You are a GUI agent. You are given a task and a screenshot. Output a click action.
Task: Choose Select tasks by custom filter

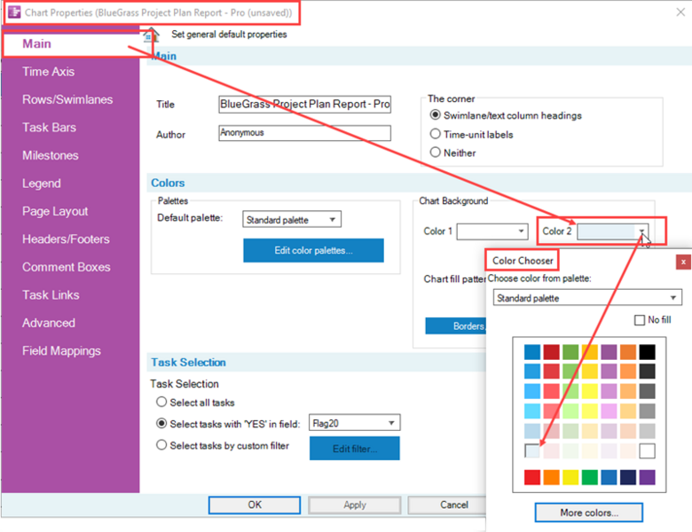(x=161, y=445)
